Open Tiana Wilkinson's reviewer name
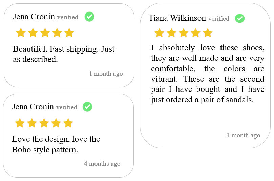The height and width of the screenshot is (181, 274). point(177,18)
